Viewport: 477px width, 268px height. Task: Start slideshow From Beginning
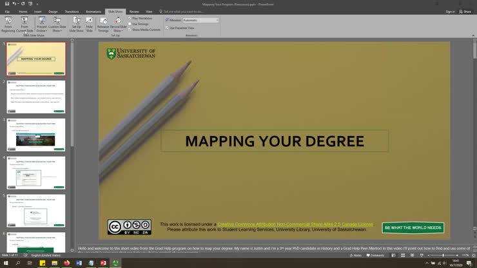point(8,23)
